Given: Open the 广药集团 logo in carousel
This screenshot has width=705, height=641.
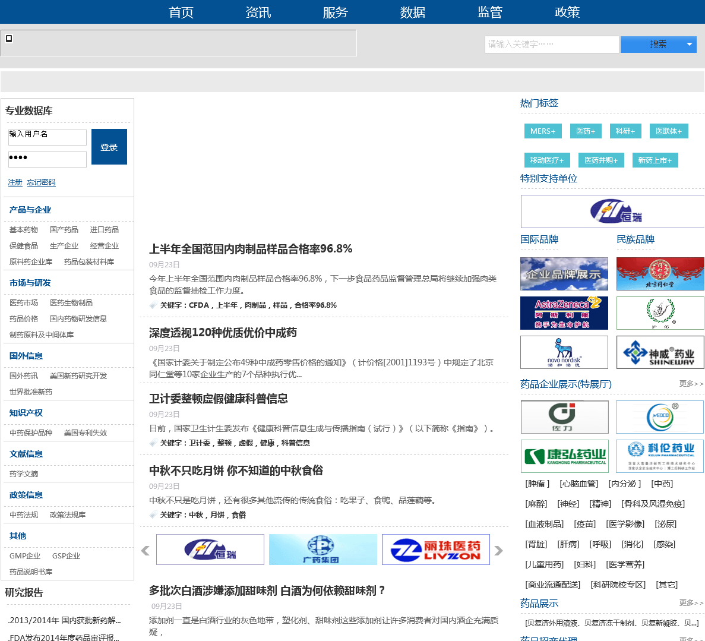Looking at the screenshot, I should [x=323, y=550].
